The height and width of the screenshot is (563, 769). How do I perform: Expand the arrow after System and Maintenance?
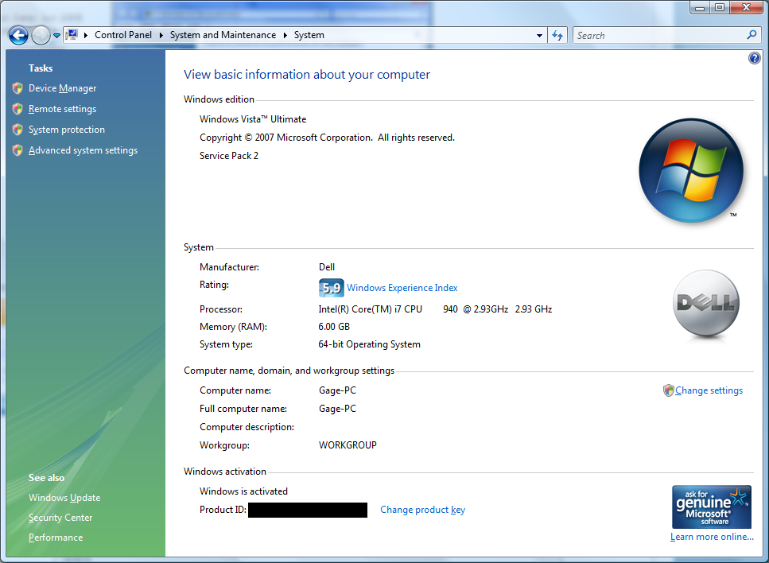pyautogui.click(x=285, y=35)
